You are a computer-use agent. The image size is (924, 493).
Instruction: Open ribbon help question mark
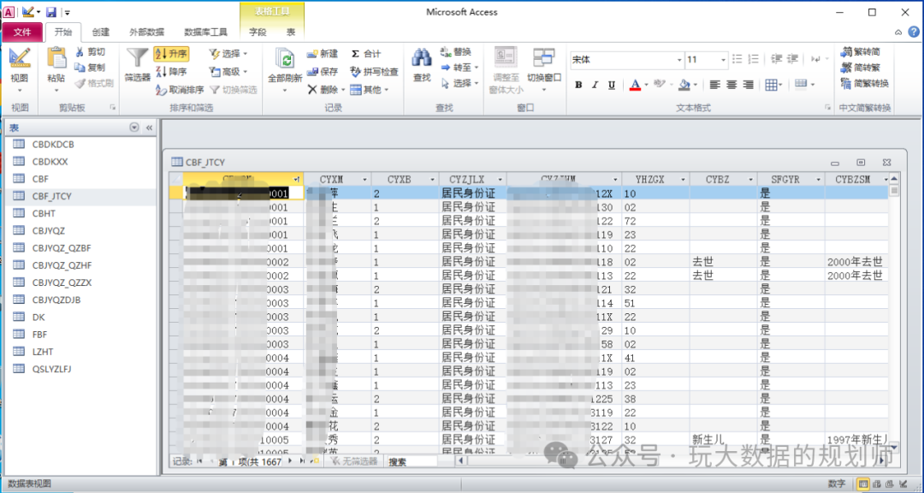coord(914,32)
